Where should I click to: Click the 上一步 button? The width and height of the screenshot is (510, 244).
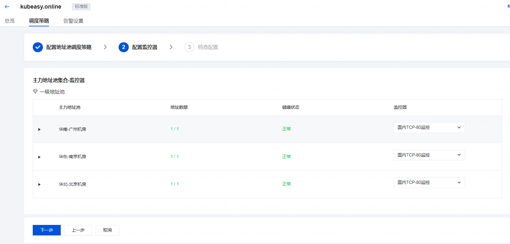point(78,230)
